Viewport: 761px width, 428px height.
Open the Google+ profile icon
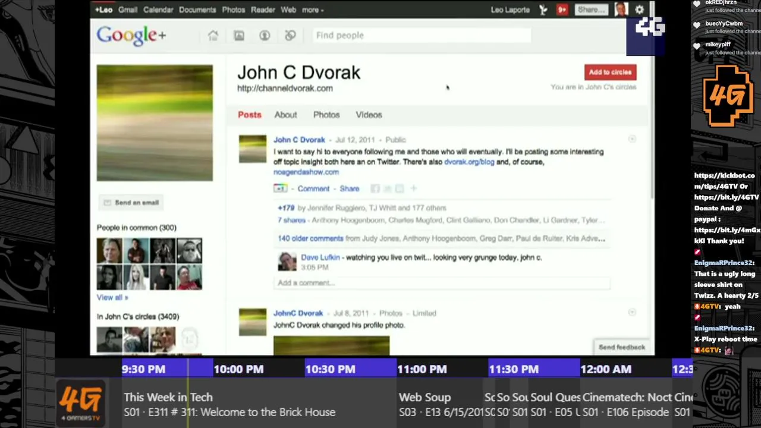(265, 36)
